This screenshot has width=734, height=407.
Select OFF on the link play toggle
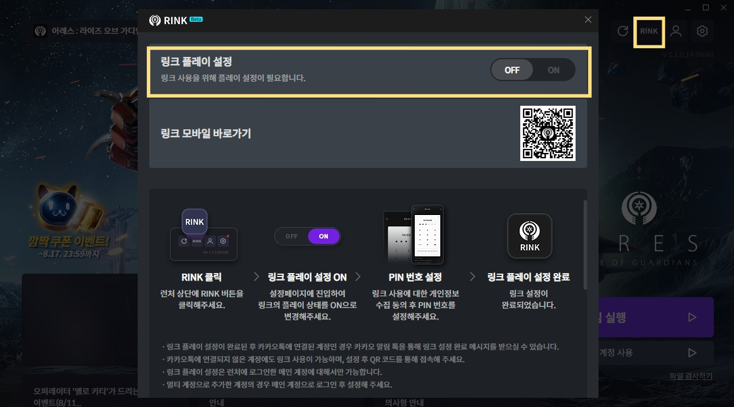tap(512, 70)
